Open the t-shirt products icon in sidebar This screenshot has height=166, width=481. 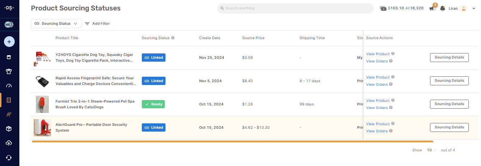[x=9, y=71]
